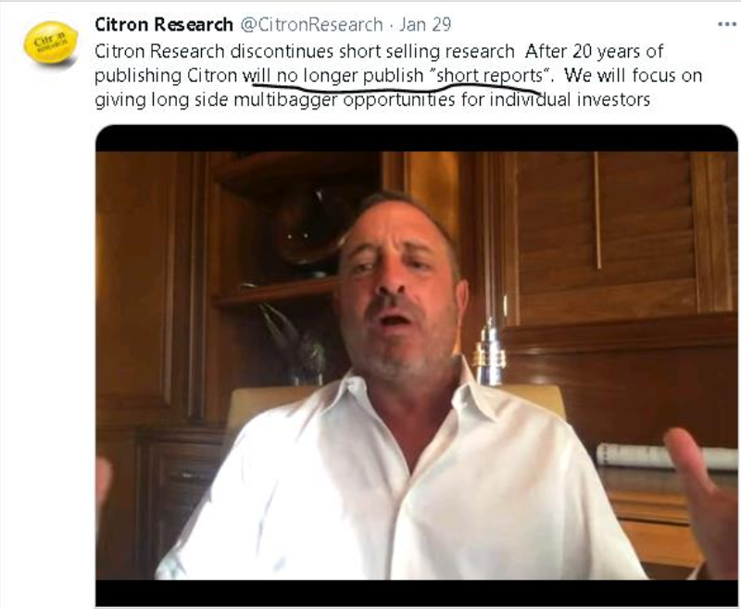
Task: Open the Citron Research lemon avatar
Action: click(51, 43)
